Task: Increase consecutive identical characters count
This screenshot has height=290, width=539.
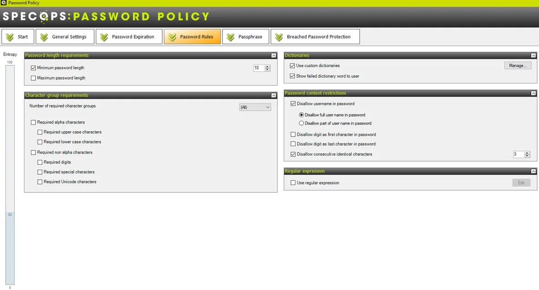Action: (527, 152)
